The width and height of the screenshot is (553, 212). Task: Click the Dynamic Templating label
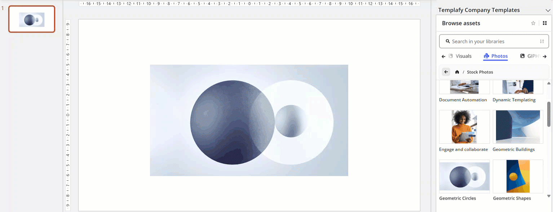514,100
